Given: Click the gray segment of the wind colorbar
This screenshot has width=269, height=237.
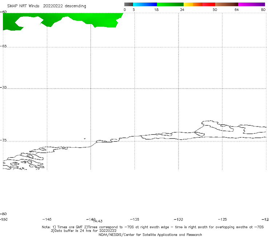Looking at the screenshot, I should pos(128,4).
